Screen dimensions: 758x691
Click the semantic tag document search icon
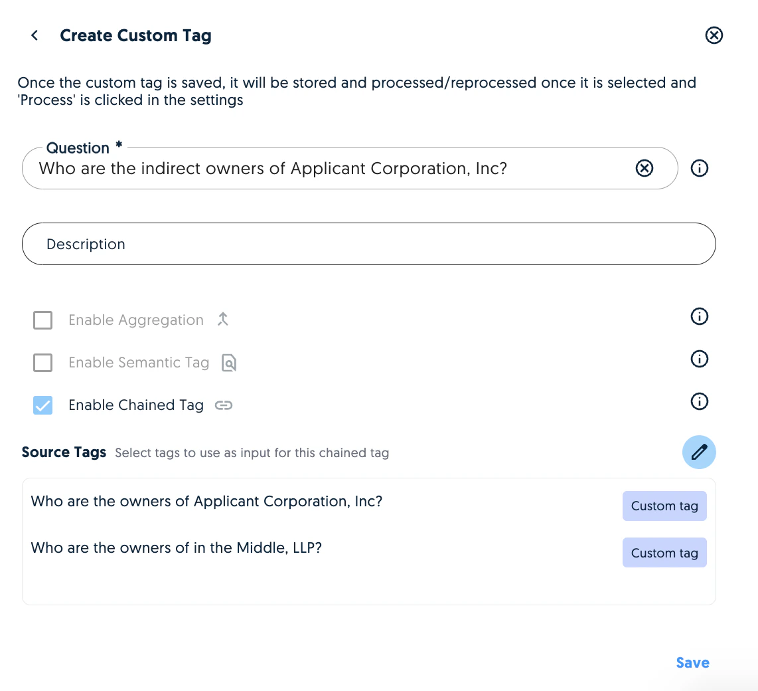[x=229, y=362]
